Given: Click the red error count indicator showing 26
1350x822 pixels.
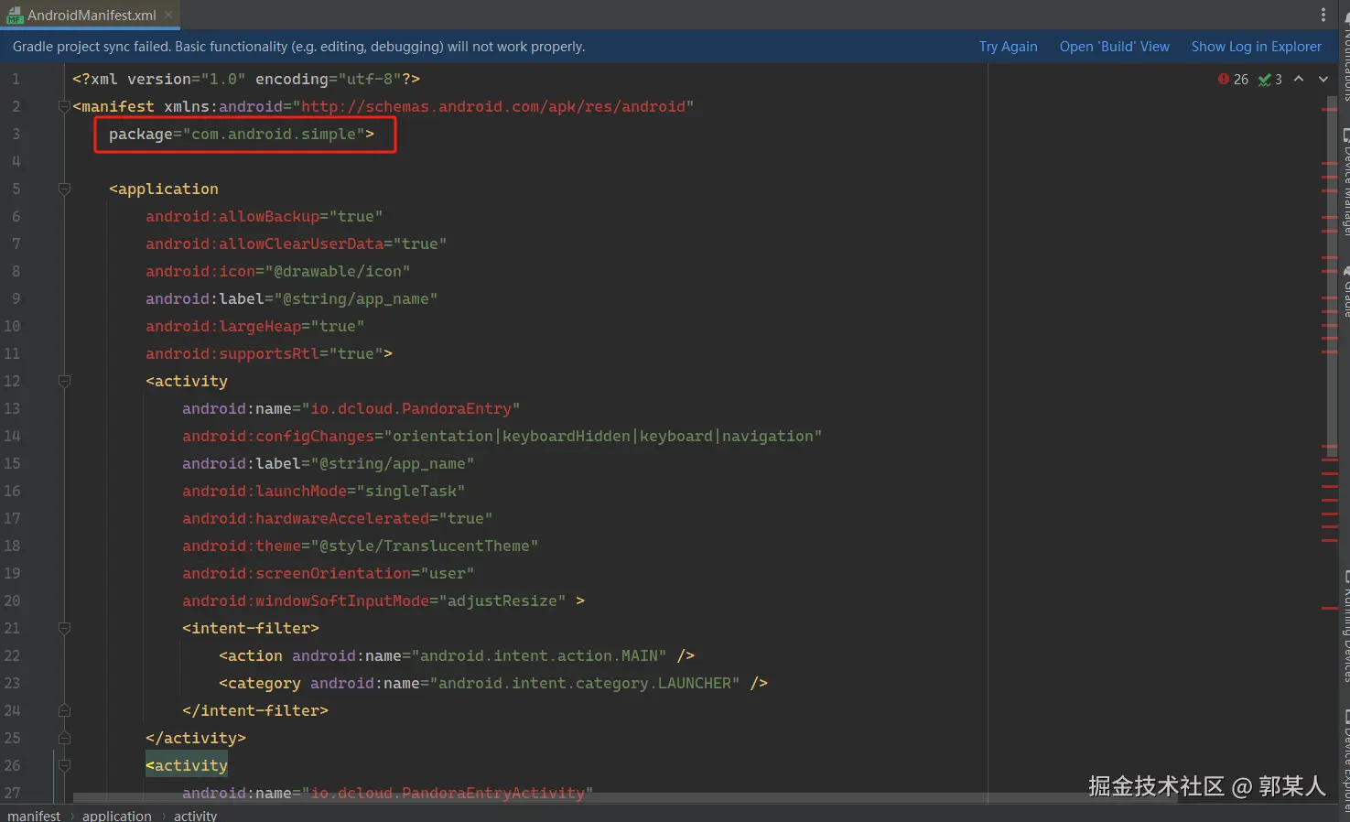Looking at the screenshot, I should click(x=1233, y=80).
